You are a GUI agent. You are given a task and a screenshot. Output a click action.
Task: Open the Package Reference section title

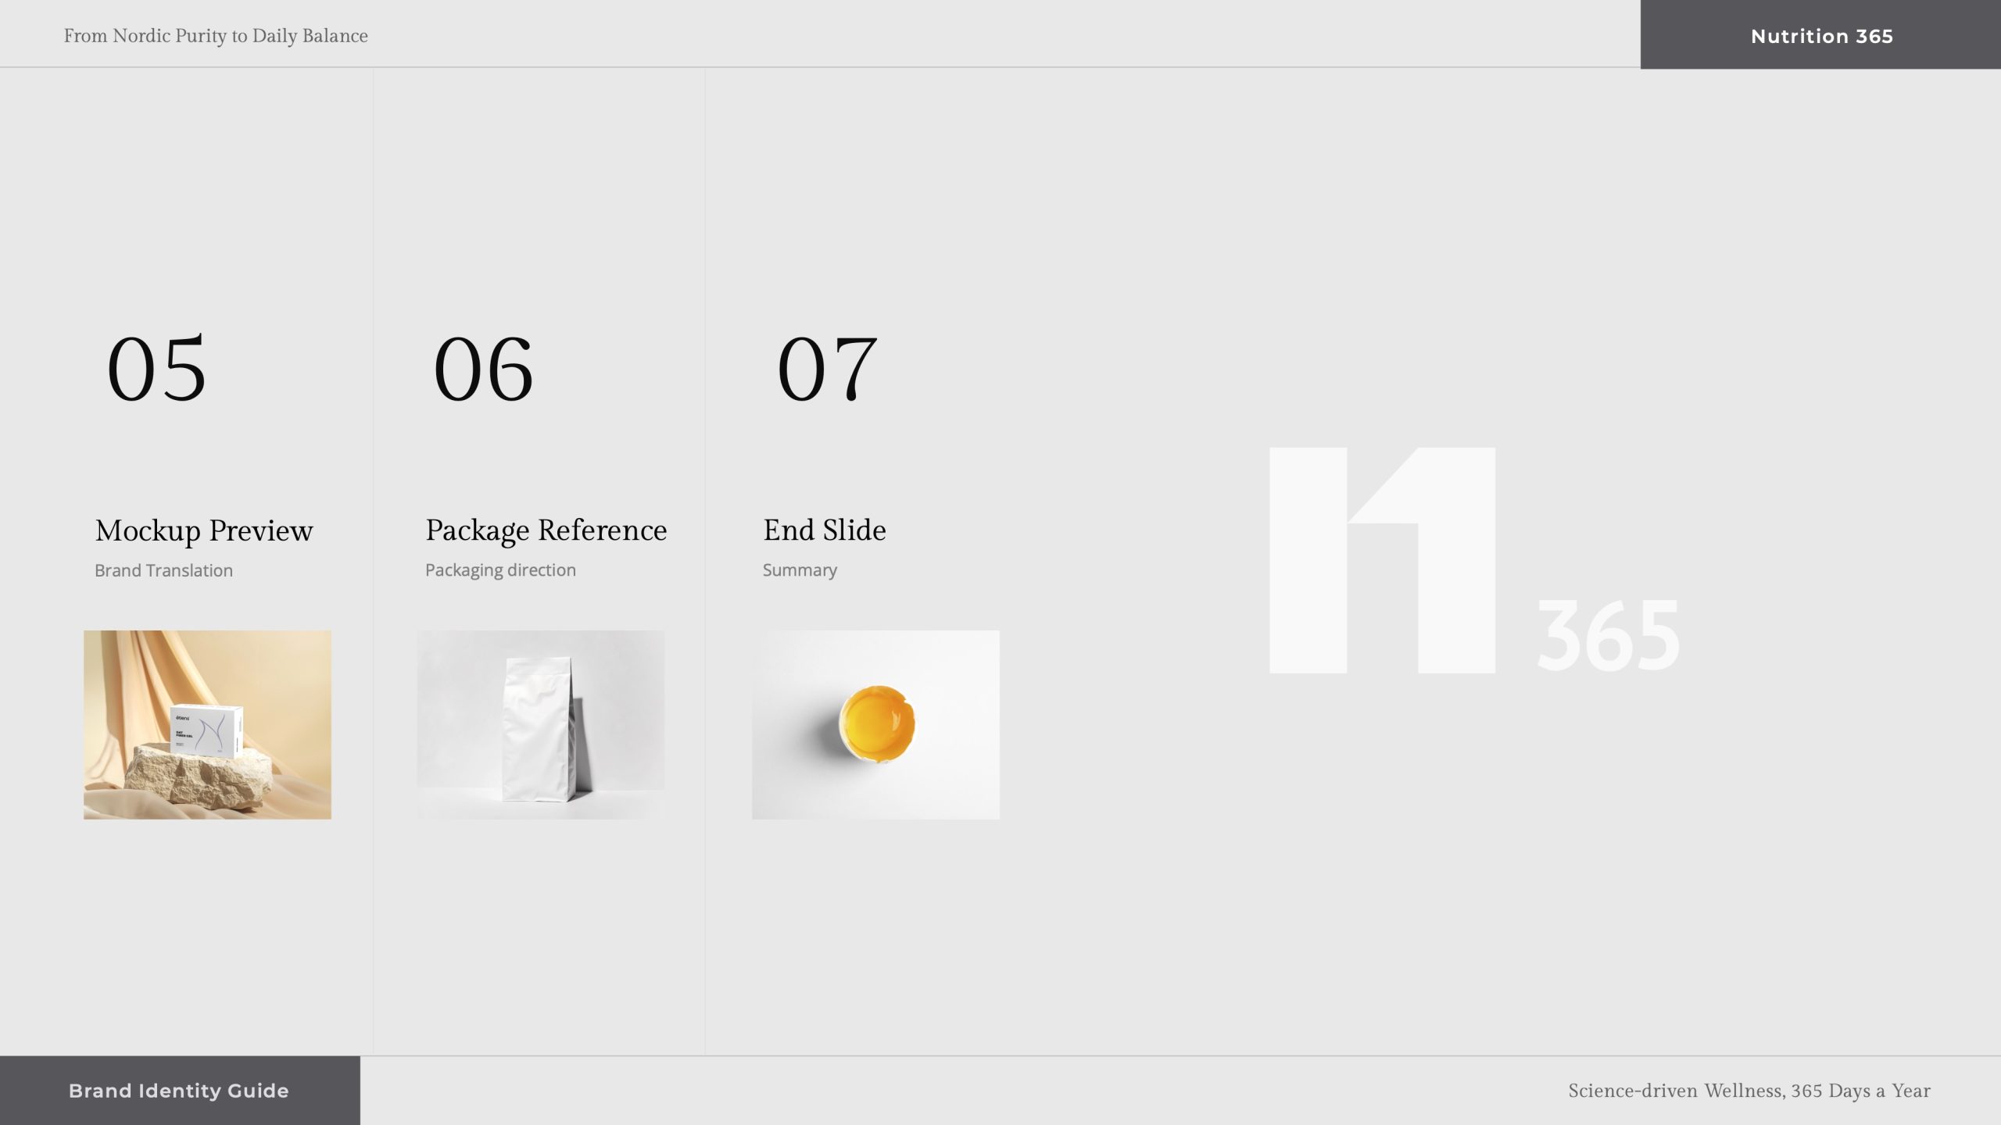click(x=546, y=530)
